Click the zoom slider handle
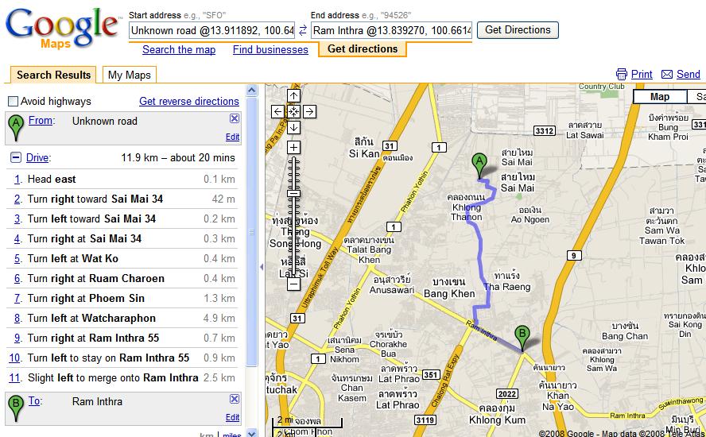This screenshot has height=437, width=706. point(293,193)
